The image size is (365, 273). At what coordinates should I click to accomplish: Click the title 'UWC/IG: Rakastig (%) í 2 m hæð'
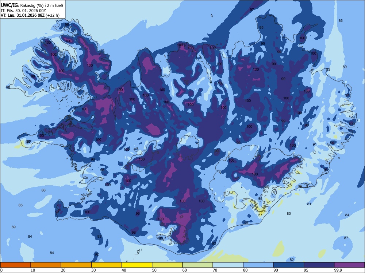(32, 5)
